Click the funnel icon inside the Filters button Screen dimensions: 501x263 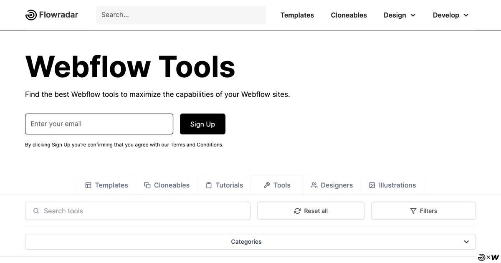click(x=413, y=211)
